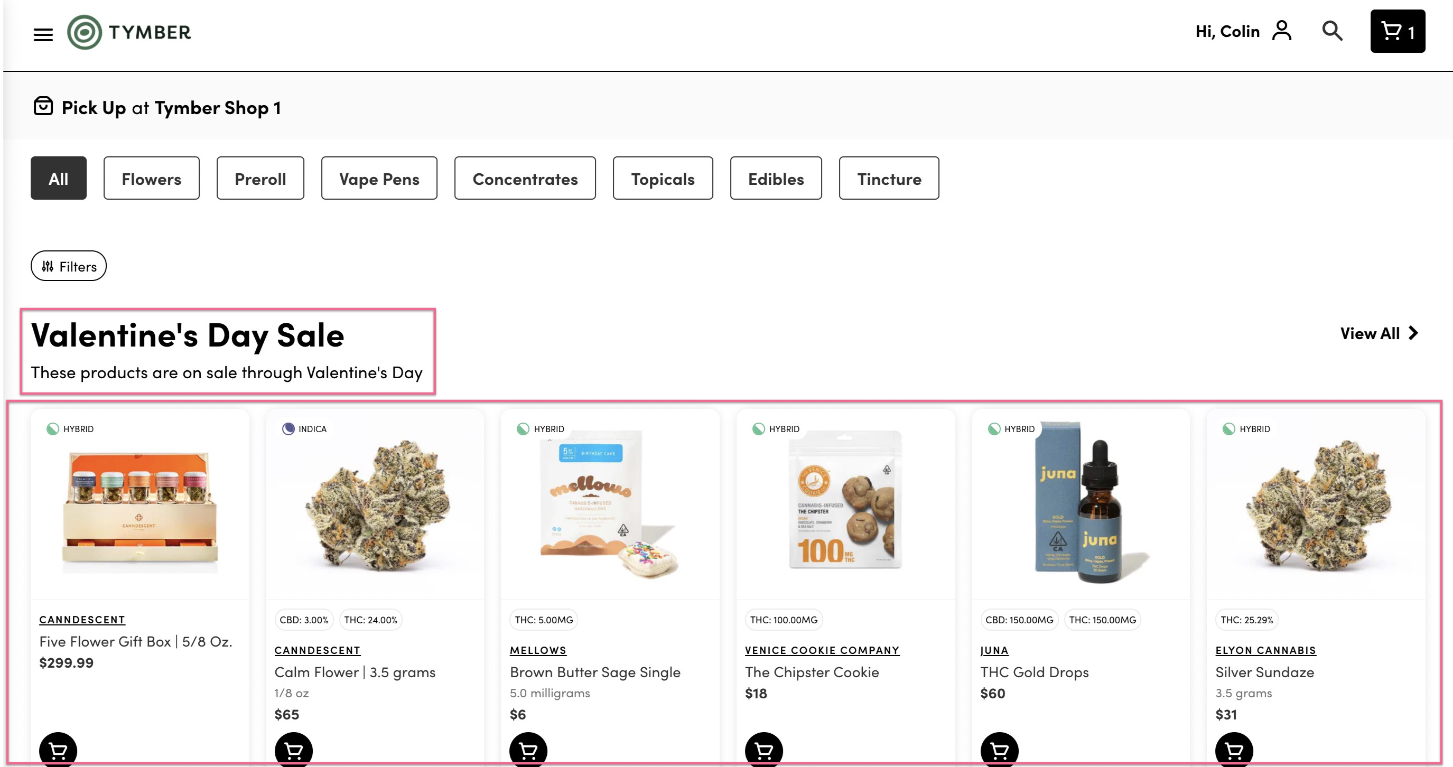Click the $299.99 price
This screenshot has height=767, width=1453.
(66, 662)
